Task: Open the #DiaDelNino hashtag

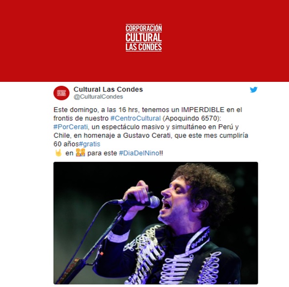Action: (x=139, y=153)
